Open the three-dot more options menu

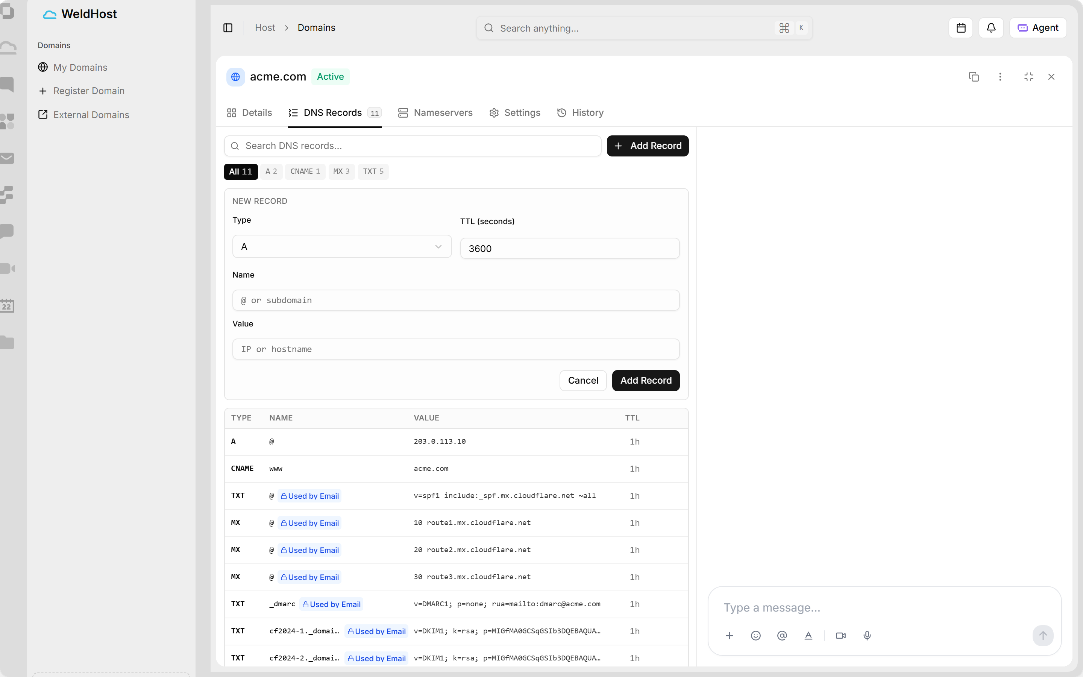click(x=1000, y=77)
